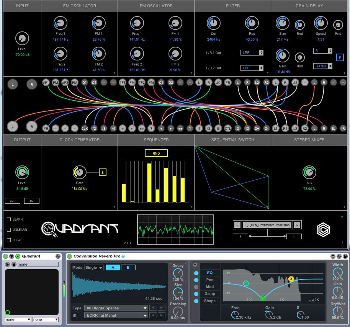The image size is (350, 327).
Task: Click the Convolution Reverb Pro save preset icon
Action: click(x=345, y=256)
